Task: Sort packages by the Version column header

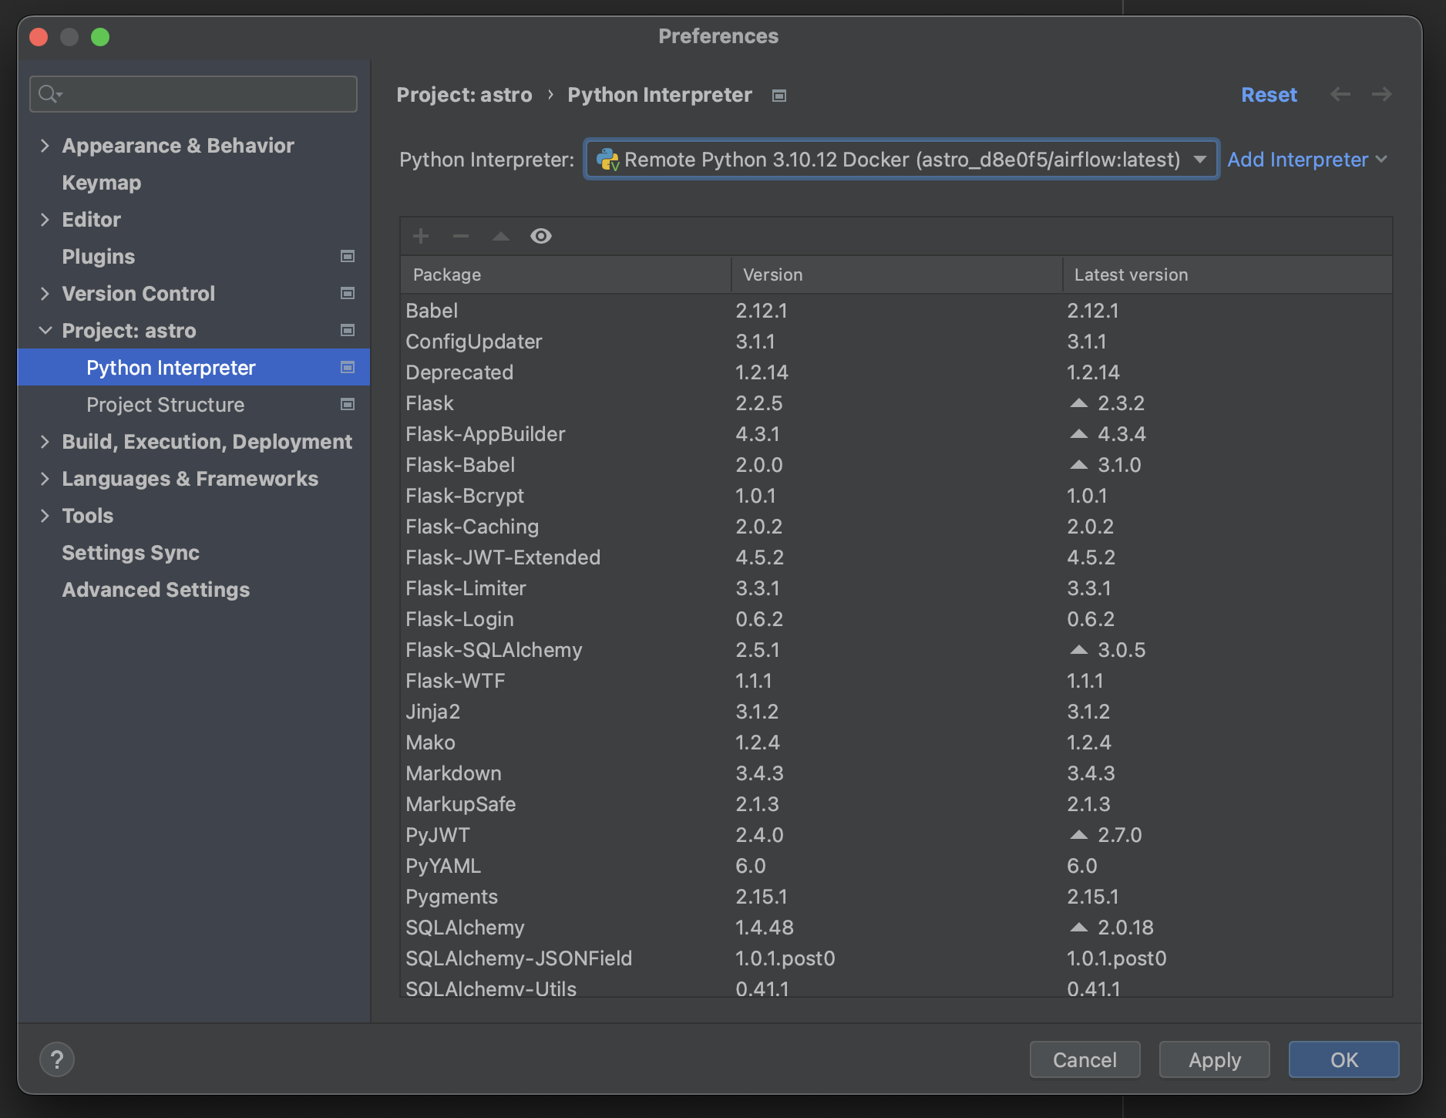Action: pyautogui.click(x=772, y=274)
